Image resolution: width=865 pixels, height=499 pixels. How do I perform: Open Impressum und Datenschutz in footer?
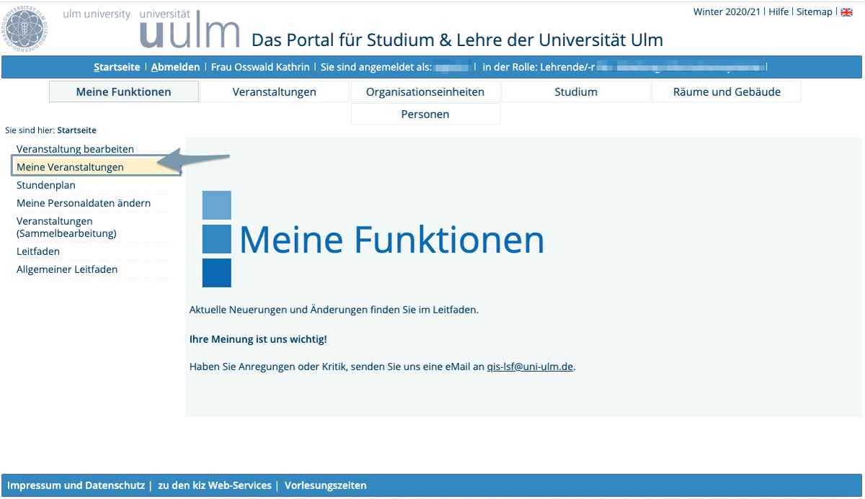click(76, 485)
